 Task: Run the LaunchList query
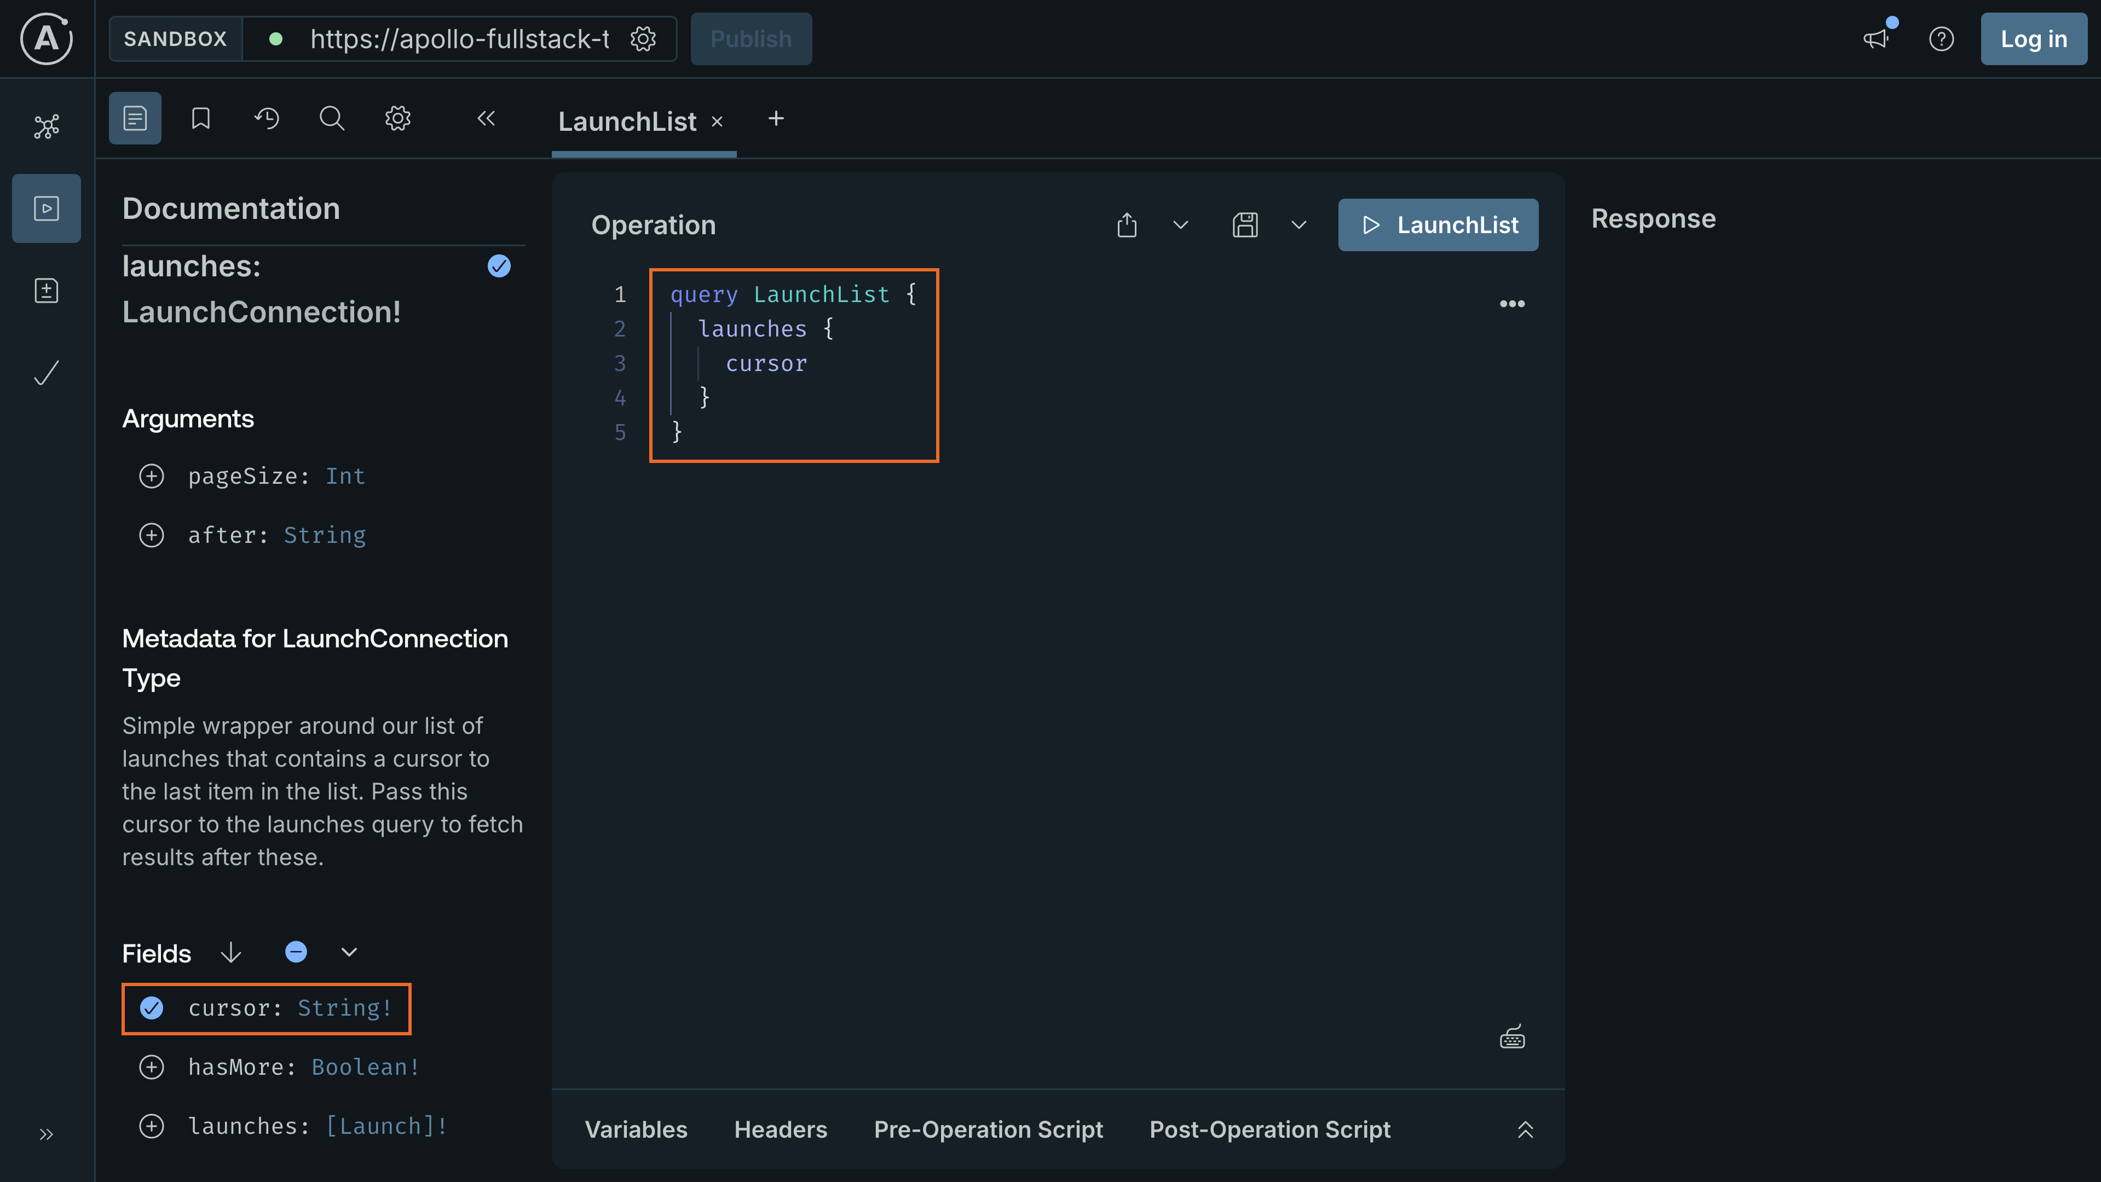point(1438,224)
